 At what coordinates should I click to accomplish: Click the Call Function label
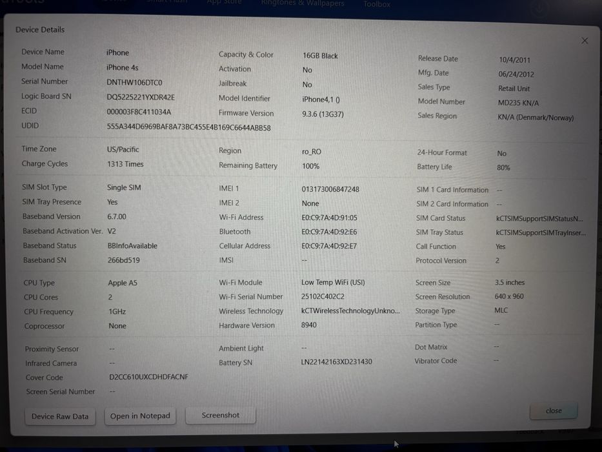(x=436, y=247)
